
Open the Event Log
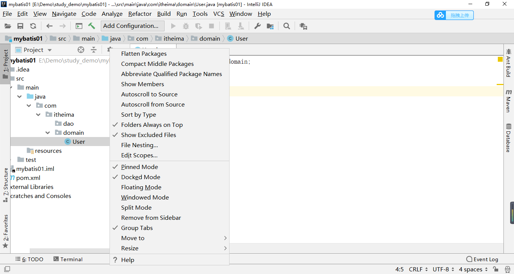(482, 259)
